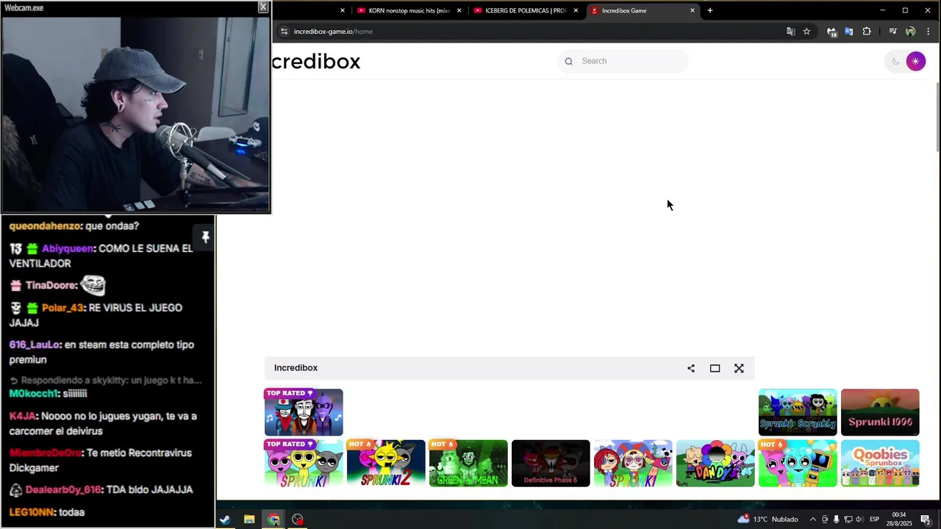
Task: Click username queondahenzo in chat
Action: 45,226
